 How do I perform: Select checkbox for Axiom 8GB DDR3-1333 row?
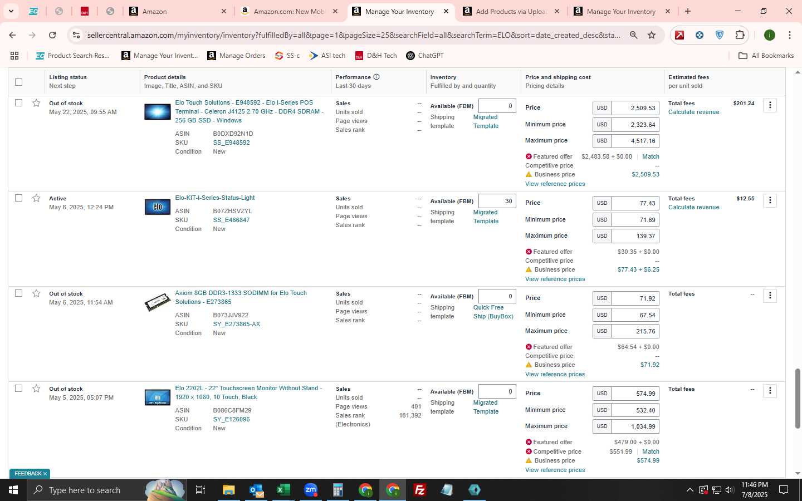pos(18,293)
